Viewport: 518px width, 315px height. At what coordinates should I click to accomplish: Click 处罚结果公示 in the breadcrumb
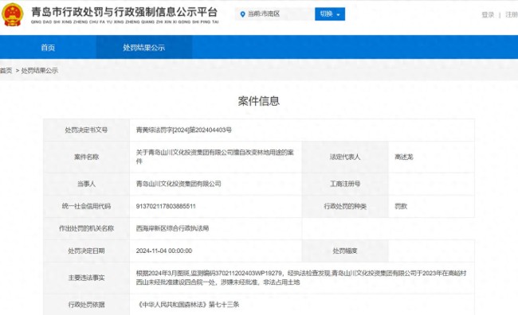click(x=40, y=70)
